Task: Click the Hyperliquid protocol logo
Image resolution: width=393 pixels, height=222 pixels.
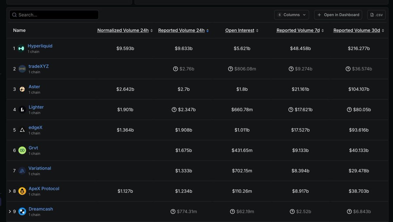Action: tap(21, 48)
